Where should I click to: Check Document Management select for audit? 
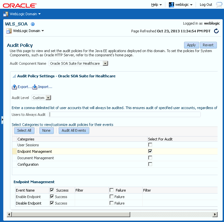click(150, 158)
